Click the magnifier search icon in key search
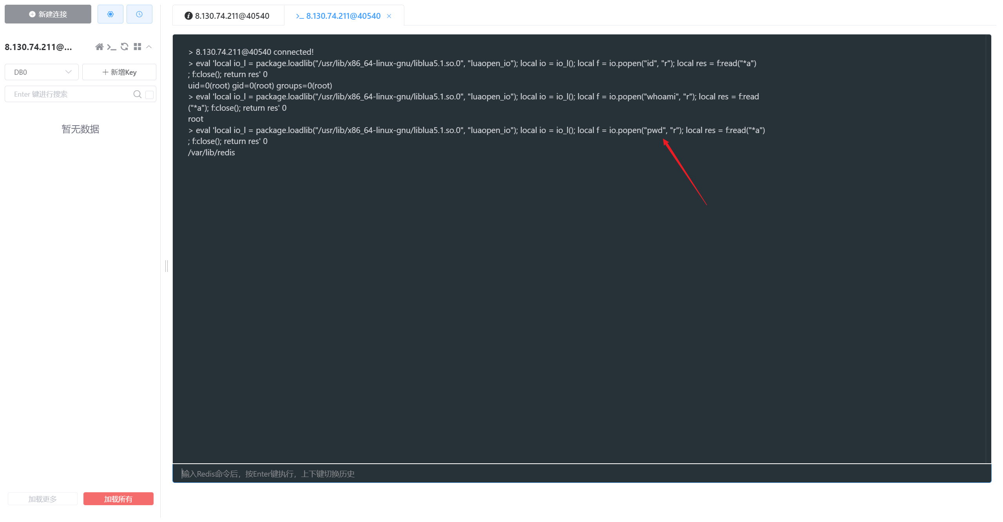The image size is (1003, 522). click(x=137, y=94)
